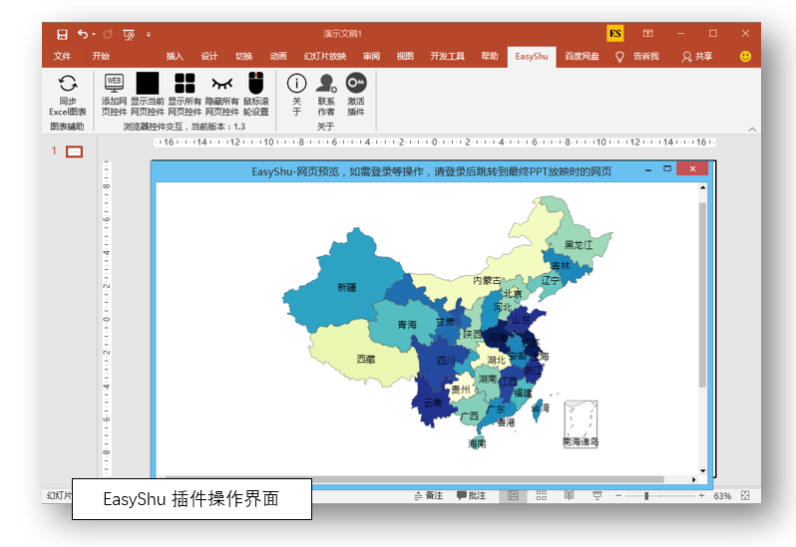Click zoom in plus button
The height and width of the screenshot is (547, 796).
(x=701, y=496)
